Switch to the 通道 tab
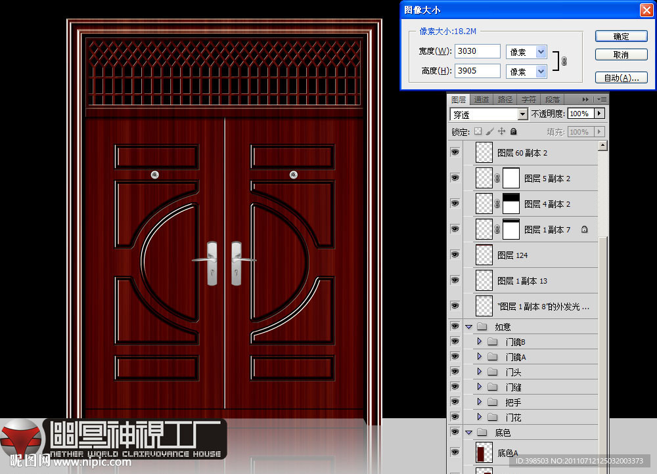 pyautogui.click(x=482, y=100)
